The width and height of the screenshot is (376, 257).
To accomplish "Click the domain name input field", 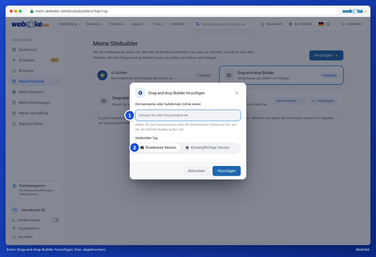I will point(188,115).
